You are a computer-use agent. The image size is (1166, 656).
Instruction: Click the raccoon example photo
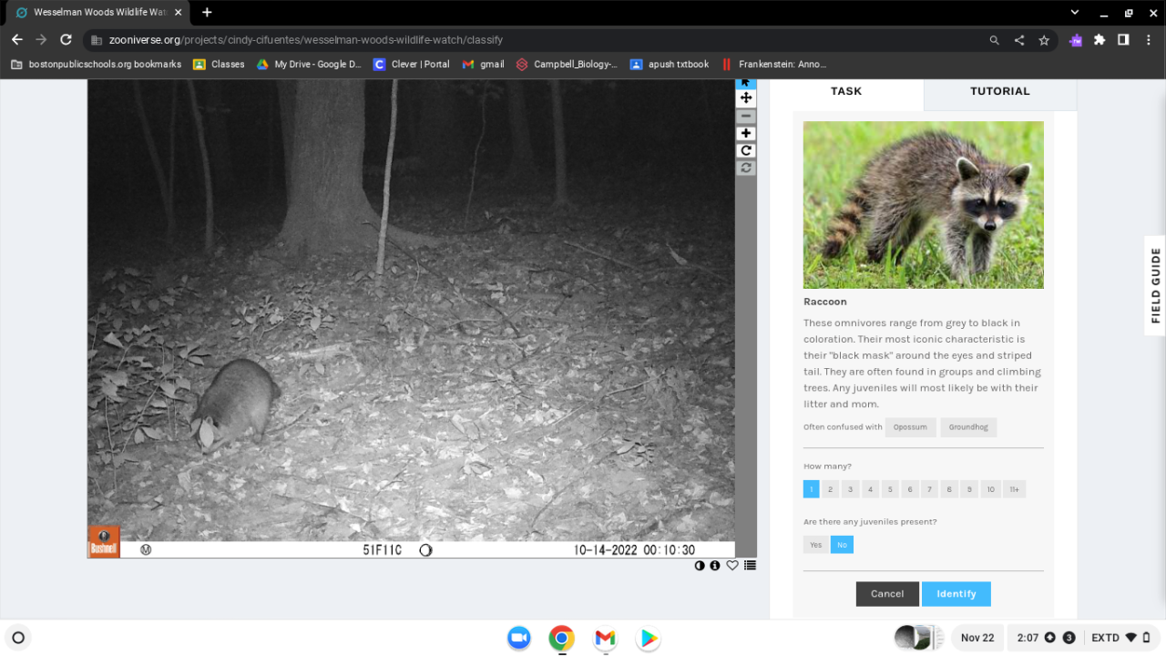pyautogui.click(x=924, y=205)
